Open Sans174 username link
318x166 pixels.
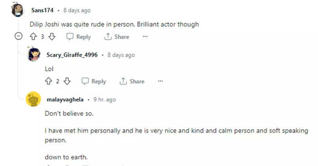42,10
